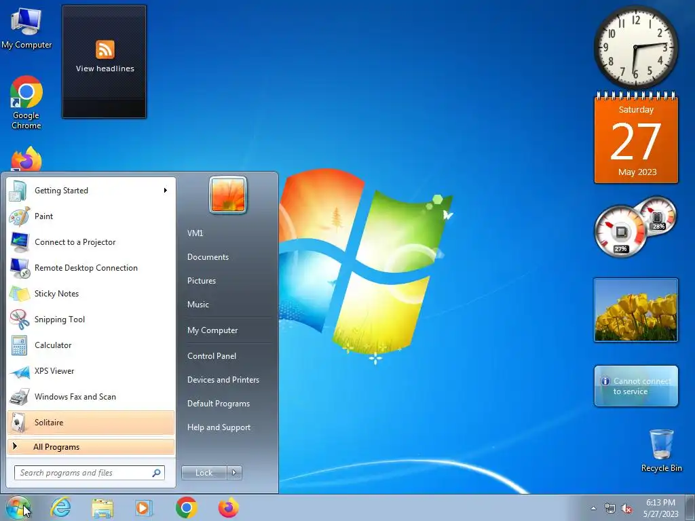
Task: Click View headlines in the feed gadget
Action: coord(105,69)
